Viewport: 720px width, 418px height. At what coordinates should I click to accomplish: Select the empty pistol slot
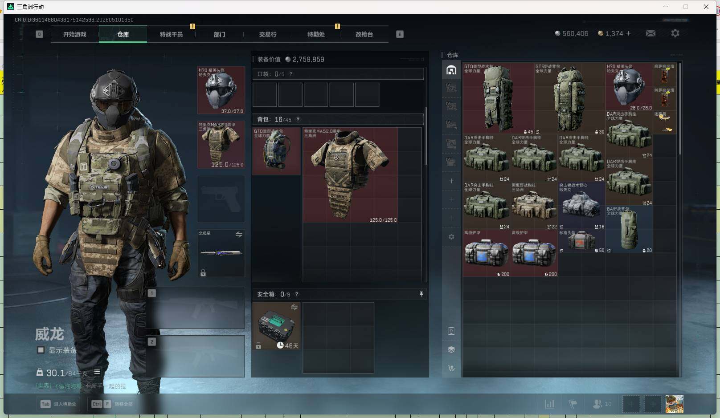click(x=221, y=199)
